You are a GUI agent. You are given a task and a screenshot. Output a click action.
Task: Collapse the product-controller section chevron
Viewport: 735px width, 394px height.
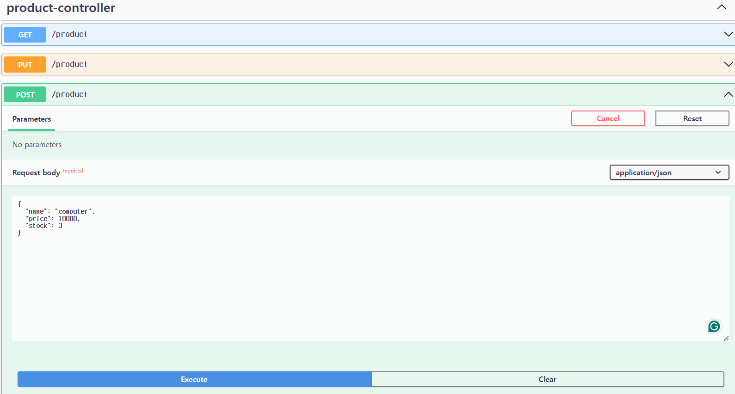721,7
